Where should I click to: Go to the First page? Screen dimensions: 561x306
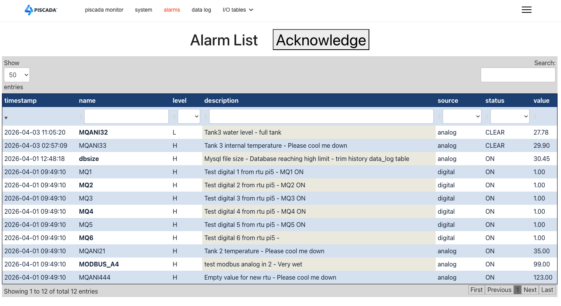click(x=476, y=290)
